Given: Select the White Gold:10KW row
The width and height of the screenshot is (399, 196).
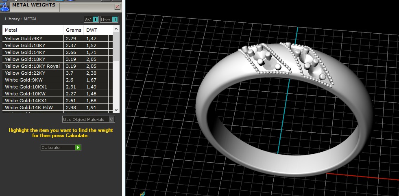Looking at the screenshot, I should (57, 94).
